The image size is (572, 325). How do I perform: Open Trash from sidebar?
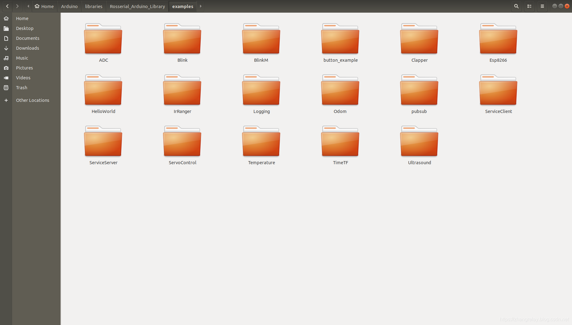point(30,88)
